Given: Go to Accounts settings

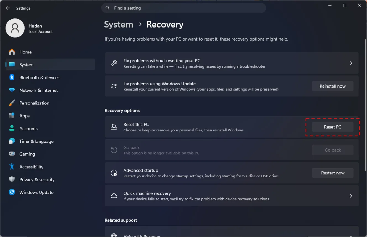Looking at the screenshot, I should 50,128.
